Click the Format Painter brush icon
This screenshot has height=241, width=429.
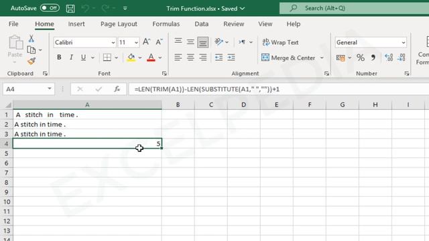32,61
